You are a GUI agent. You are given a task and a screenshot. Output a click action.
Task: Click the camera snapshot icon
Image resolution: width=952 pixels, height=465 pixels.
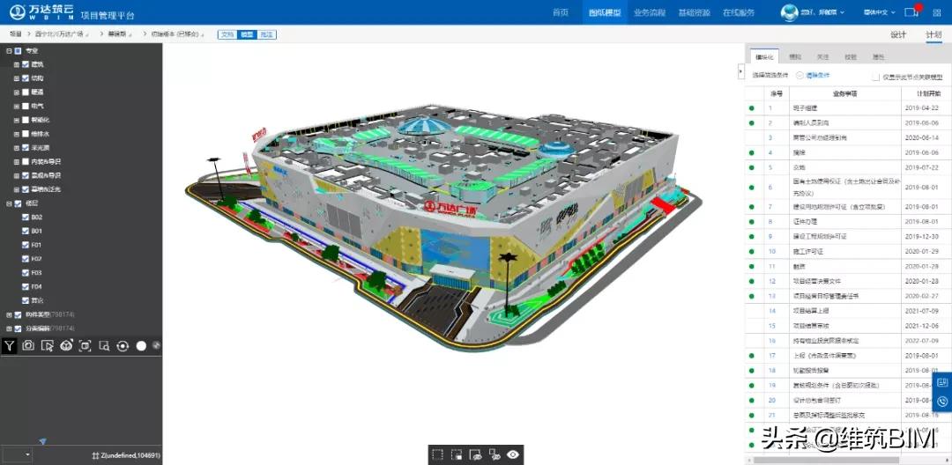coord(28,345)
